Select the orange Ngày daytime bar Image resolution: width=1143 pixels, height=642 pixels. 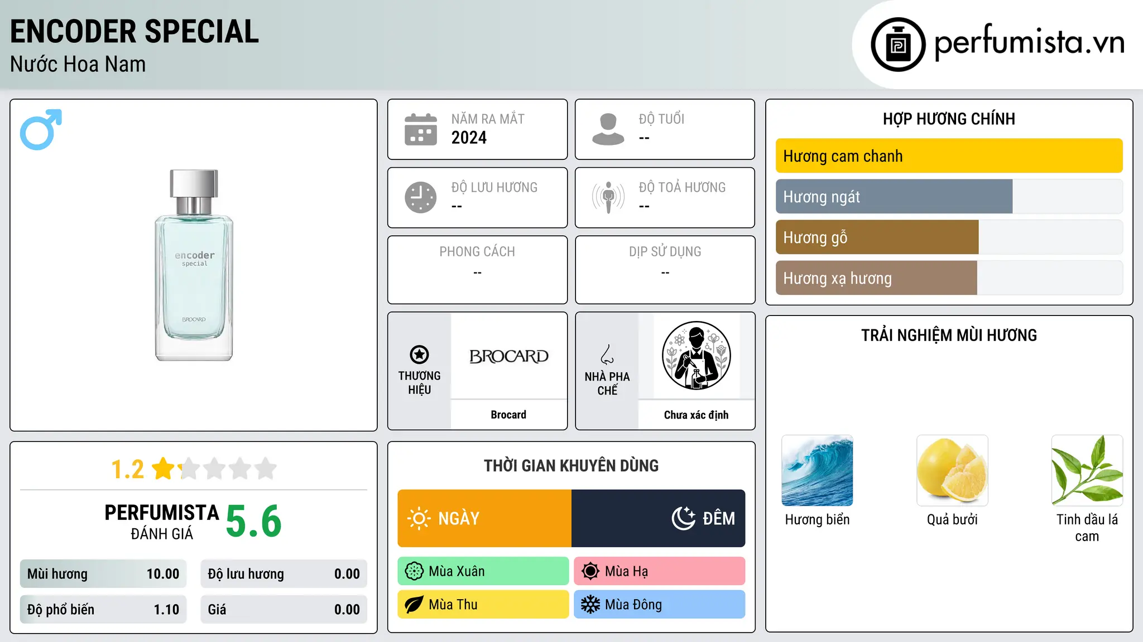tap(484, 518)
